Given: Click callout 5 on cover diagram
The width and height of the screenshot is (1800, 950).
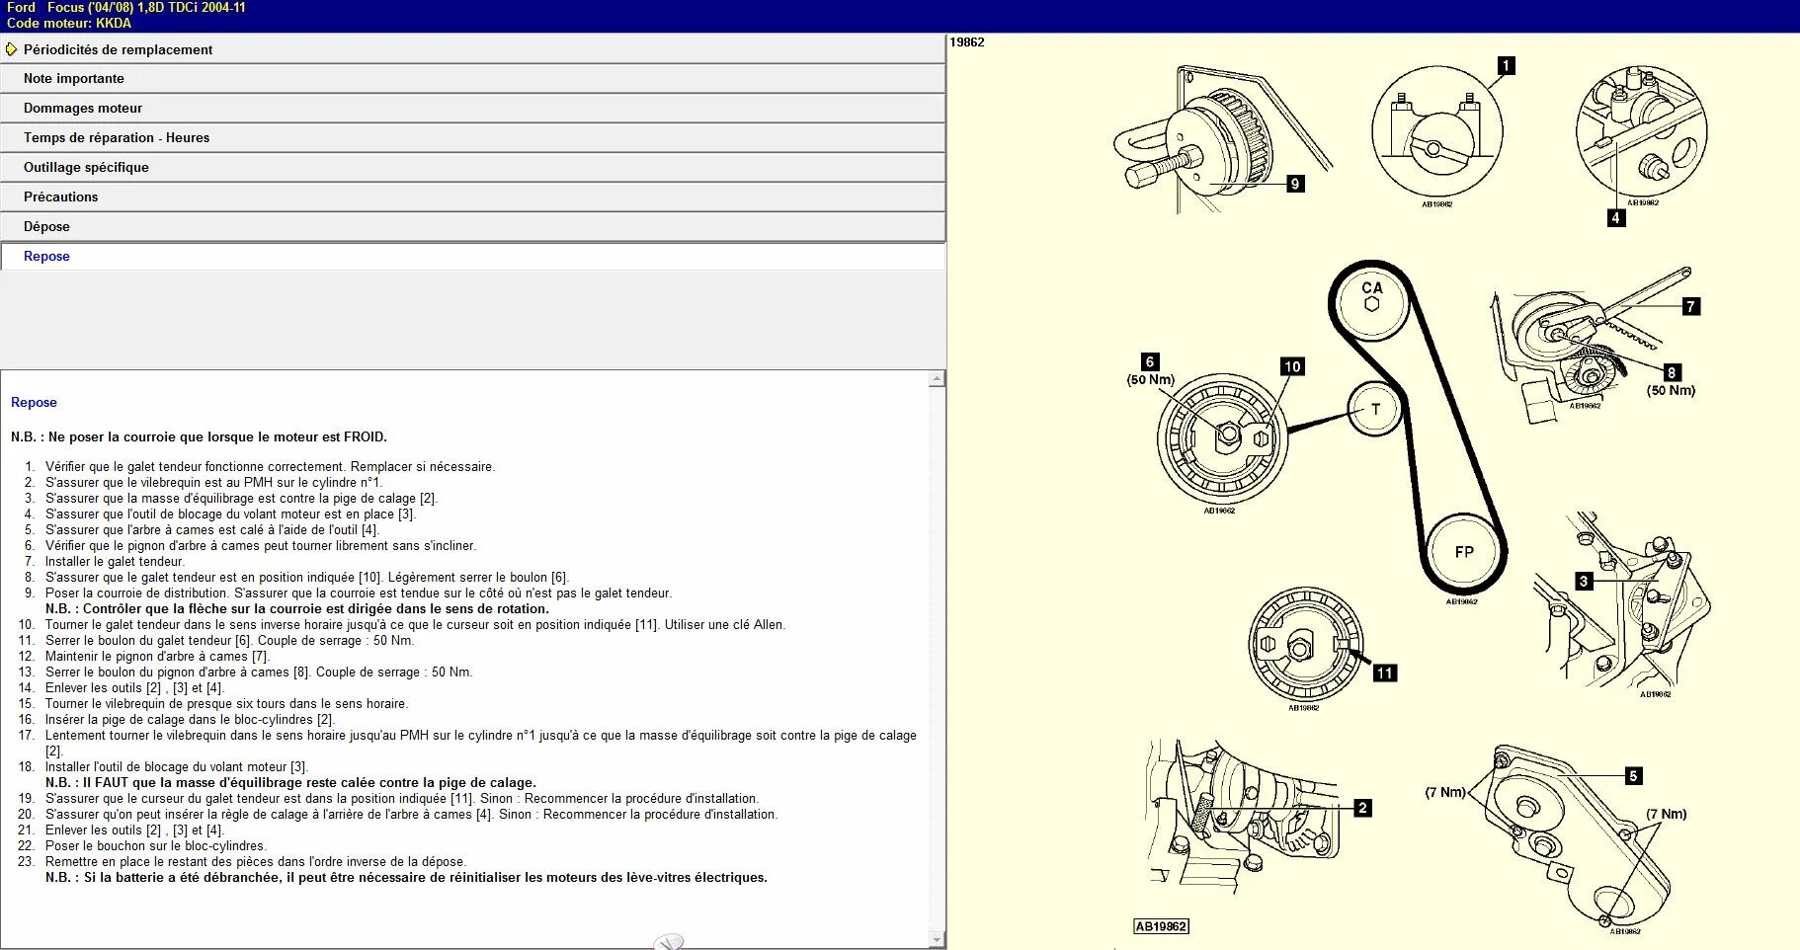Looking at the screenshot, I should 1633,776.
